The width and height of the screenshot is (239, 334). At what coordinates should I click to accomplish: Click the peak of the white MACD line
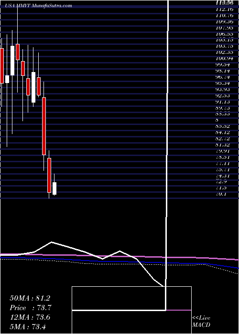click(52, 242)
